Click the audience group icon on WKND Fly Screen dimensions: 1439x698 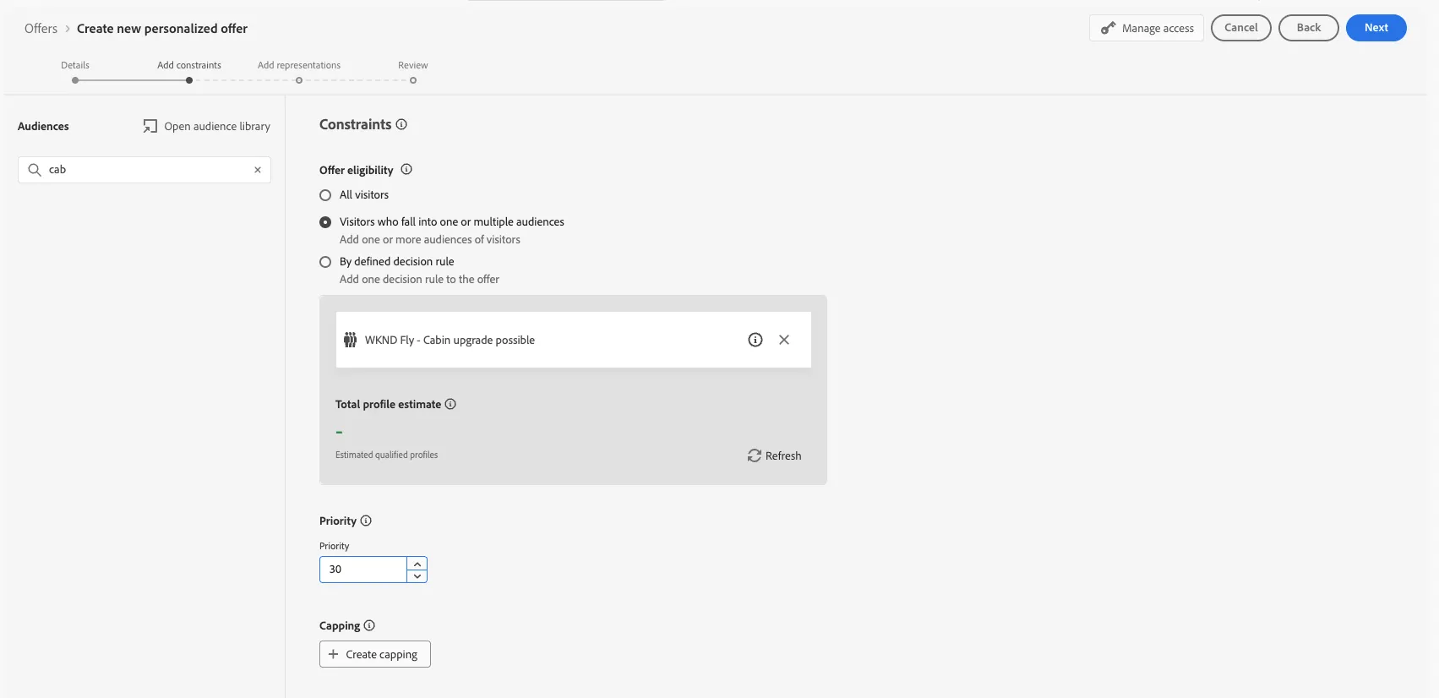pyautogui.click(x=350, y=340)
